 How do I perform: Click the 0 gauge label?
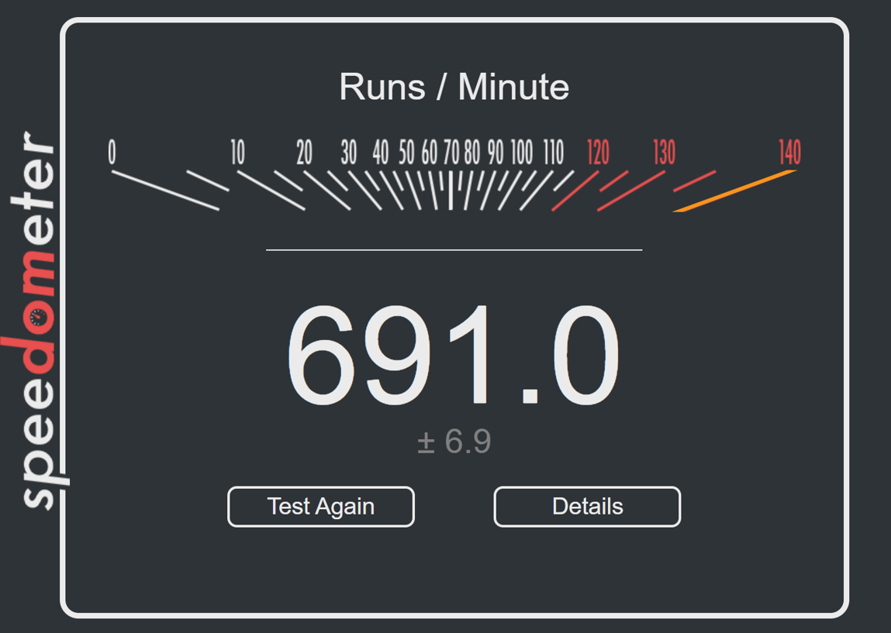pos(112,152)
